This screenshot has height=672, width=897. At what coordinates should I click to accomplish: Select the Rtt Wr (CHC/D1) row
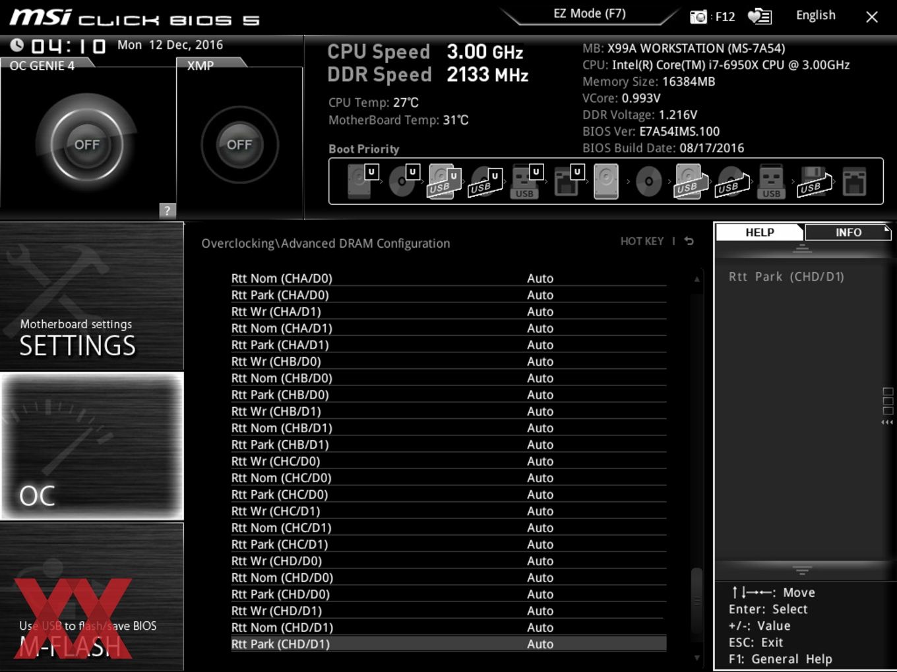448,511
